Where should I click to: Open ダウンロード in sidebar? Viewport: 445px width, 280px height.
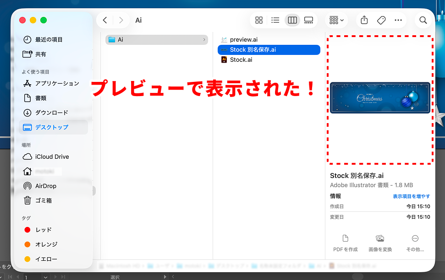[53, 113]
